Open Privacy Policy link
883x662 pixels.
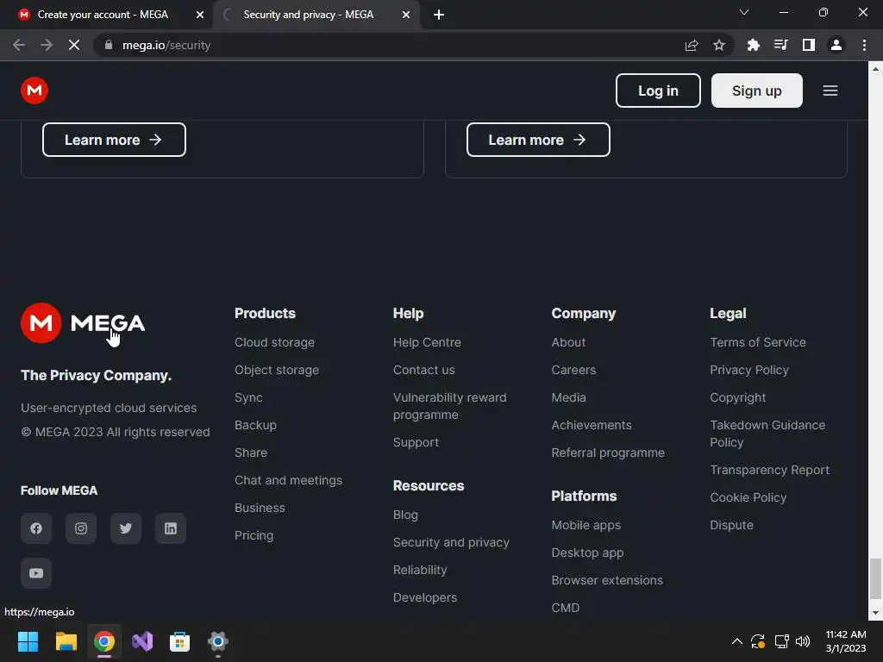749,370
